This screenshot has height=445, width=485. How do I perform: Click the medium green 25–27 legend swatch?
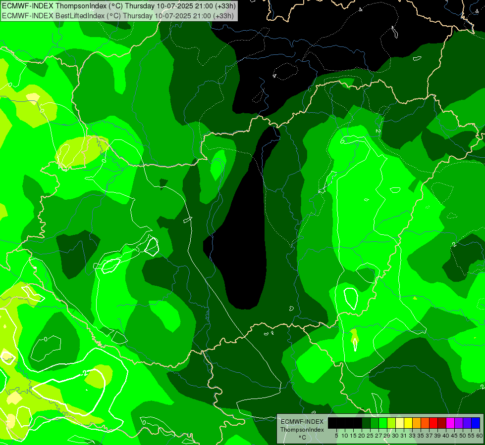pyautogui.click(x=375, y=423)
